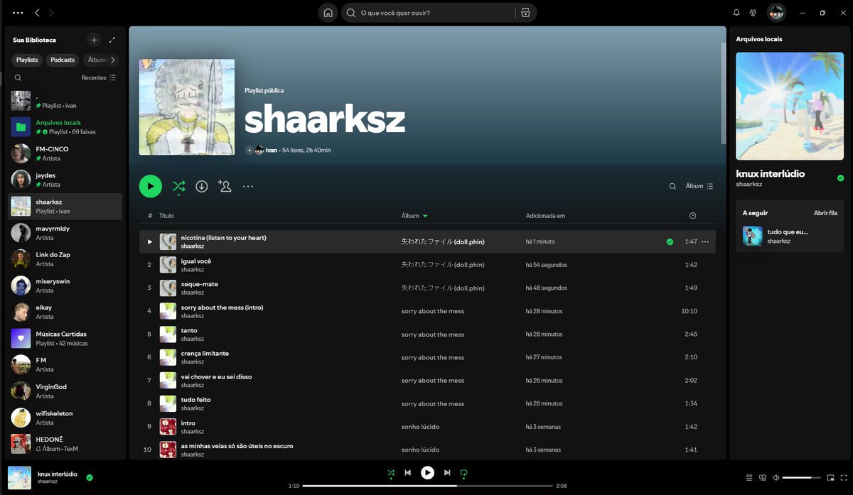The width and height of the screenshot is (853, 495).
Task: Click shaarksz artist link in now playing bar
Action: 47,482
